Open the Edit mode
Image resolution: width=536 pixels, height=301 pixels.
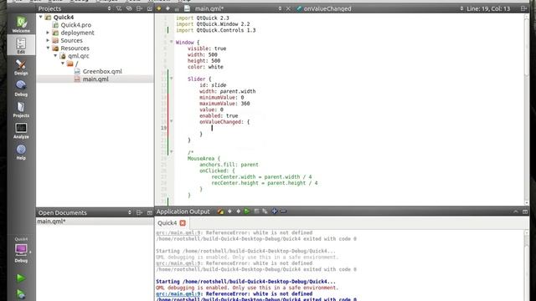[21, 46]
